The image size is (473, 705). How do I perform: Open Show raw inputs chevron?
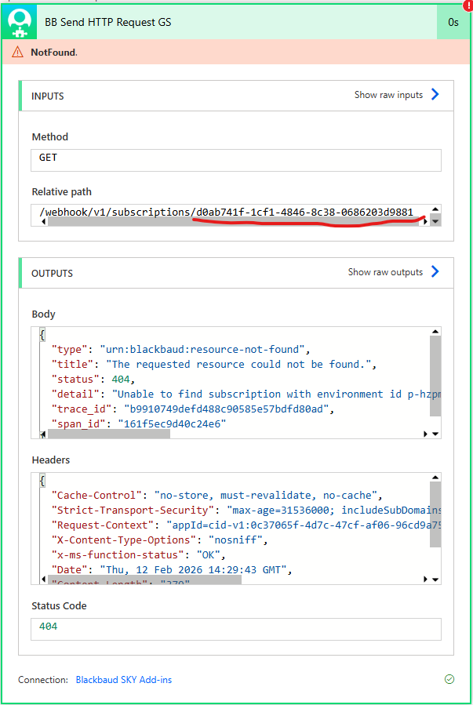point(435,94)
